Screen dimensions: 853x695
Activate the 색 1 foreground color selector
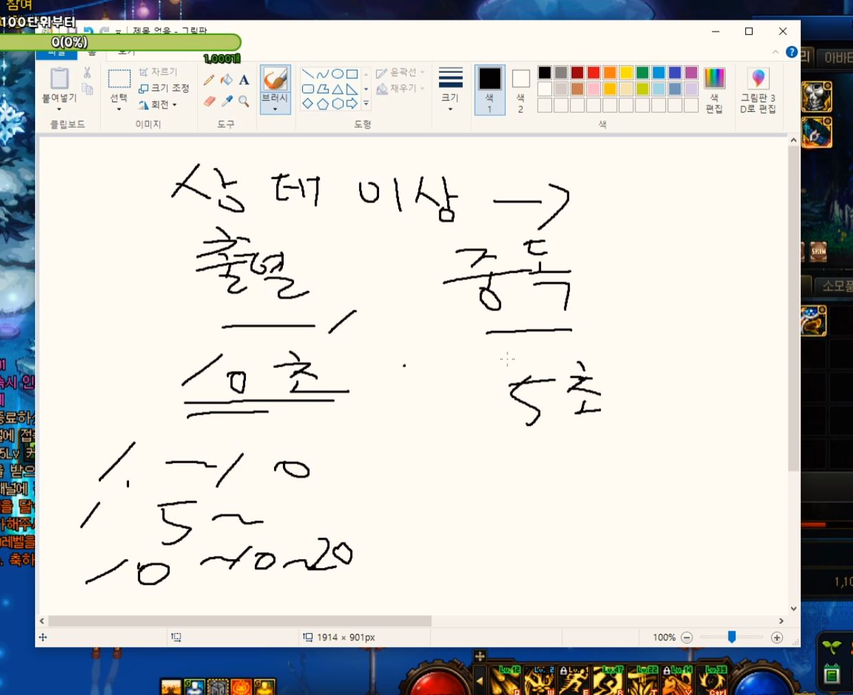click(x=490, y=89)
